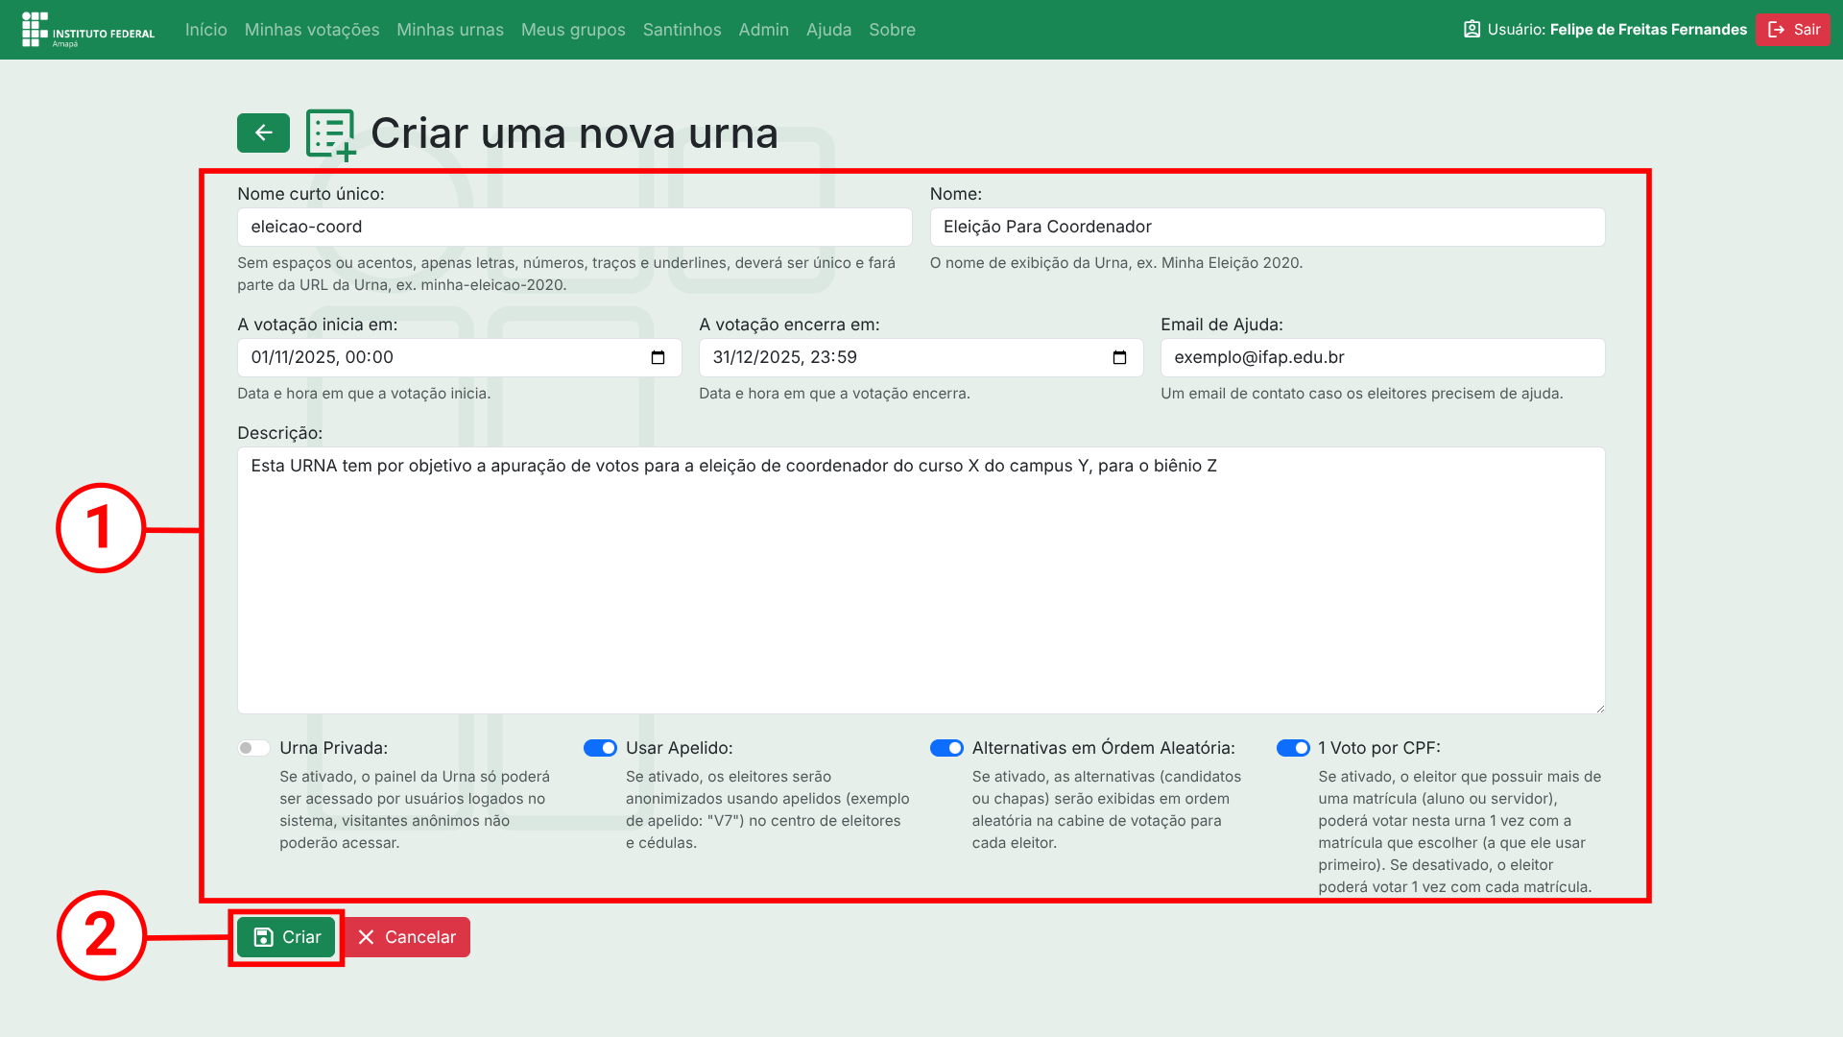Grab the Descrição textarea resize handle

[x=1599, y=709]
